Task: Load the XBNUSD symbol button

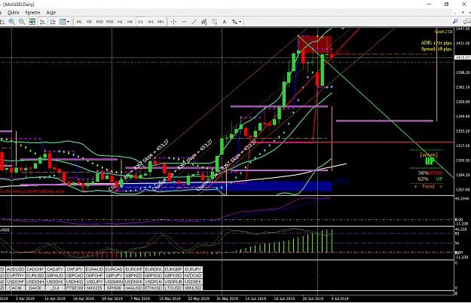Action: (x=193, y=288)
